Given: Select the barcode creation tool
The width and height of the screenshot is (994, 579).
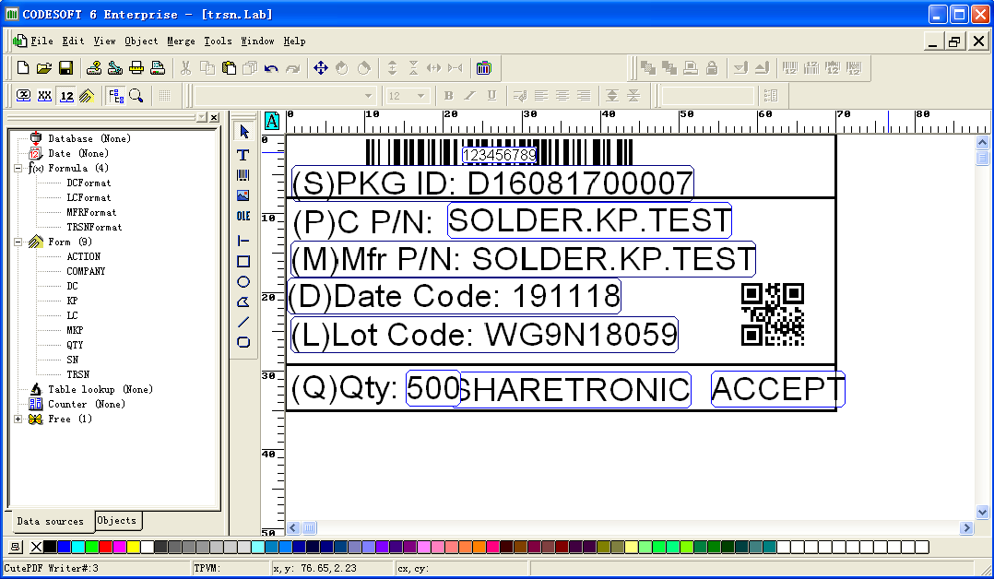Looking at the screenshot, I should tap(243, 175).
